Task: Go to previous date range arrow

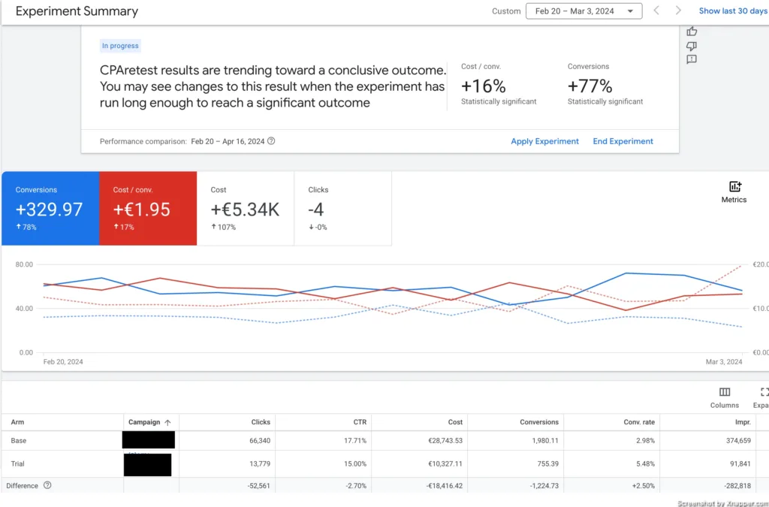Action: (x=656, y=11)
